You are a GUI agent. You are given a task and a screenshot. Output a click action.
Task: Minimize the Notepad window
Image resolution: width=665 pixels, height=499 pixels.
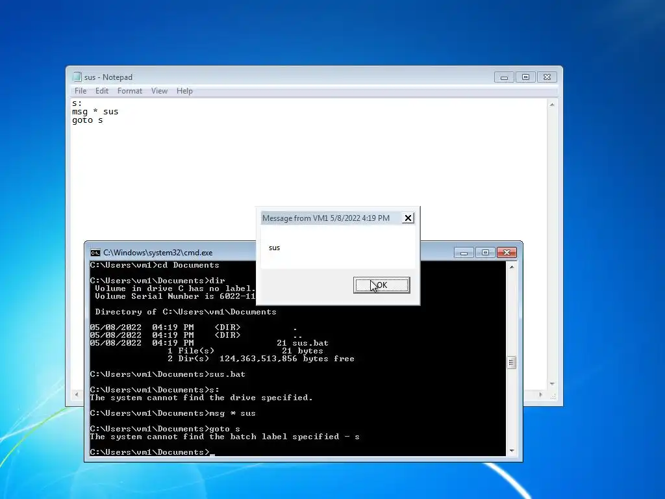[504, 77]
